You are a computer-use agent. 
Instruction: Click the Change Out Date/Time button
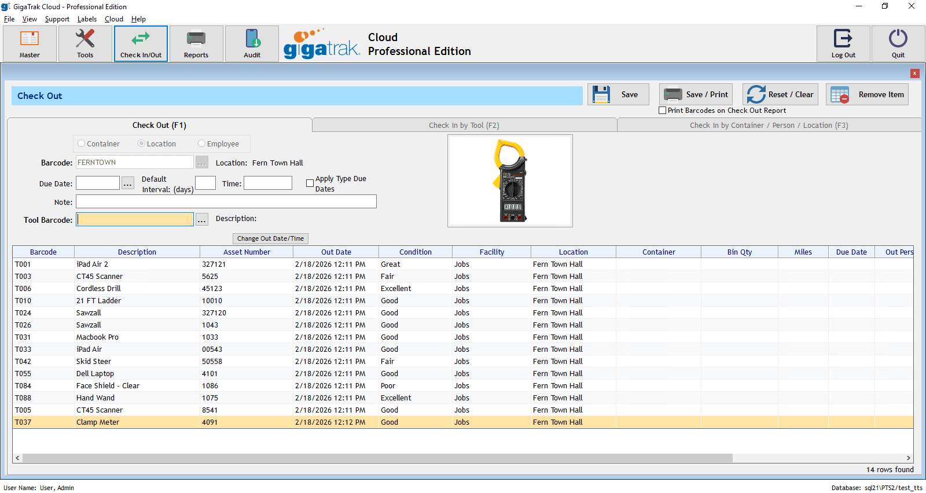(x=270, y=238)
